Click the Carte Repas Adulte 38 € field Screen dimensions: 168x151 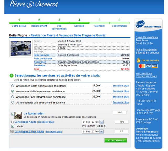122,122
